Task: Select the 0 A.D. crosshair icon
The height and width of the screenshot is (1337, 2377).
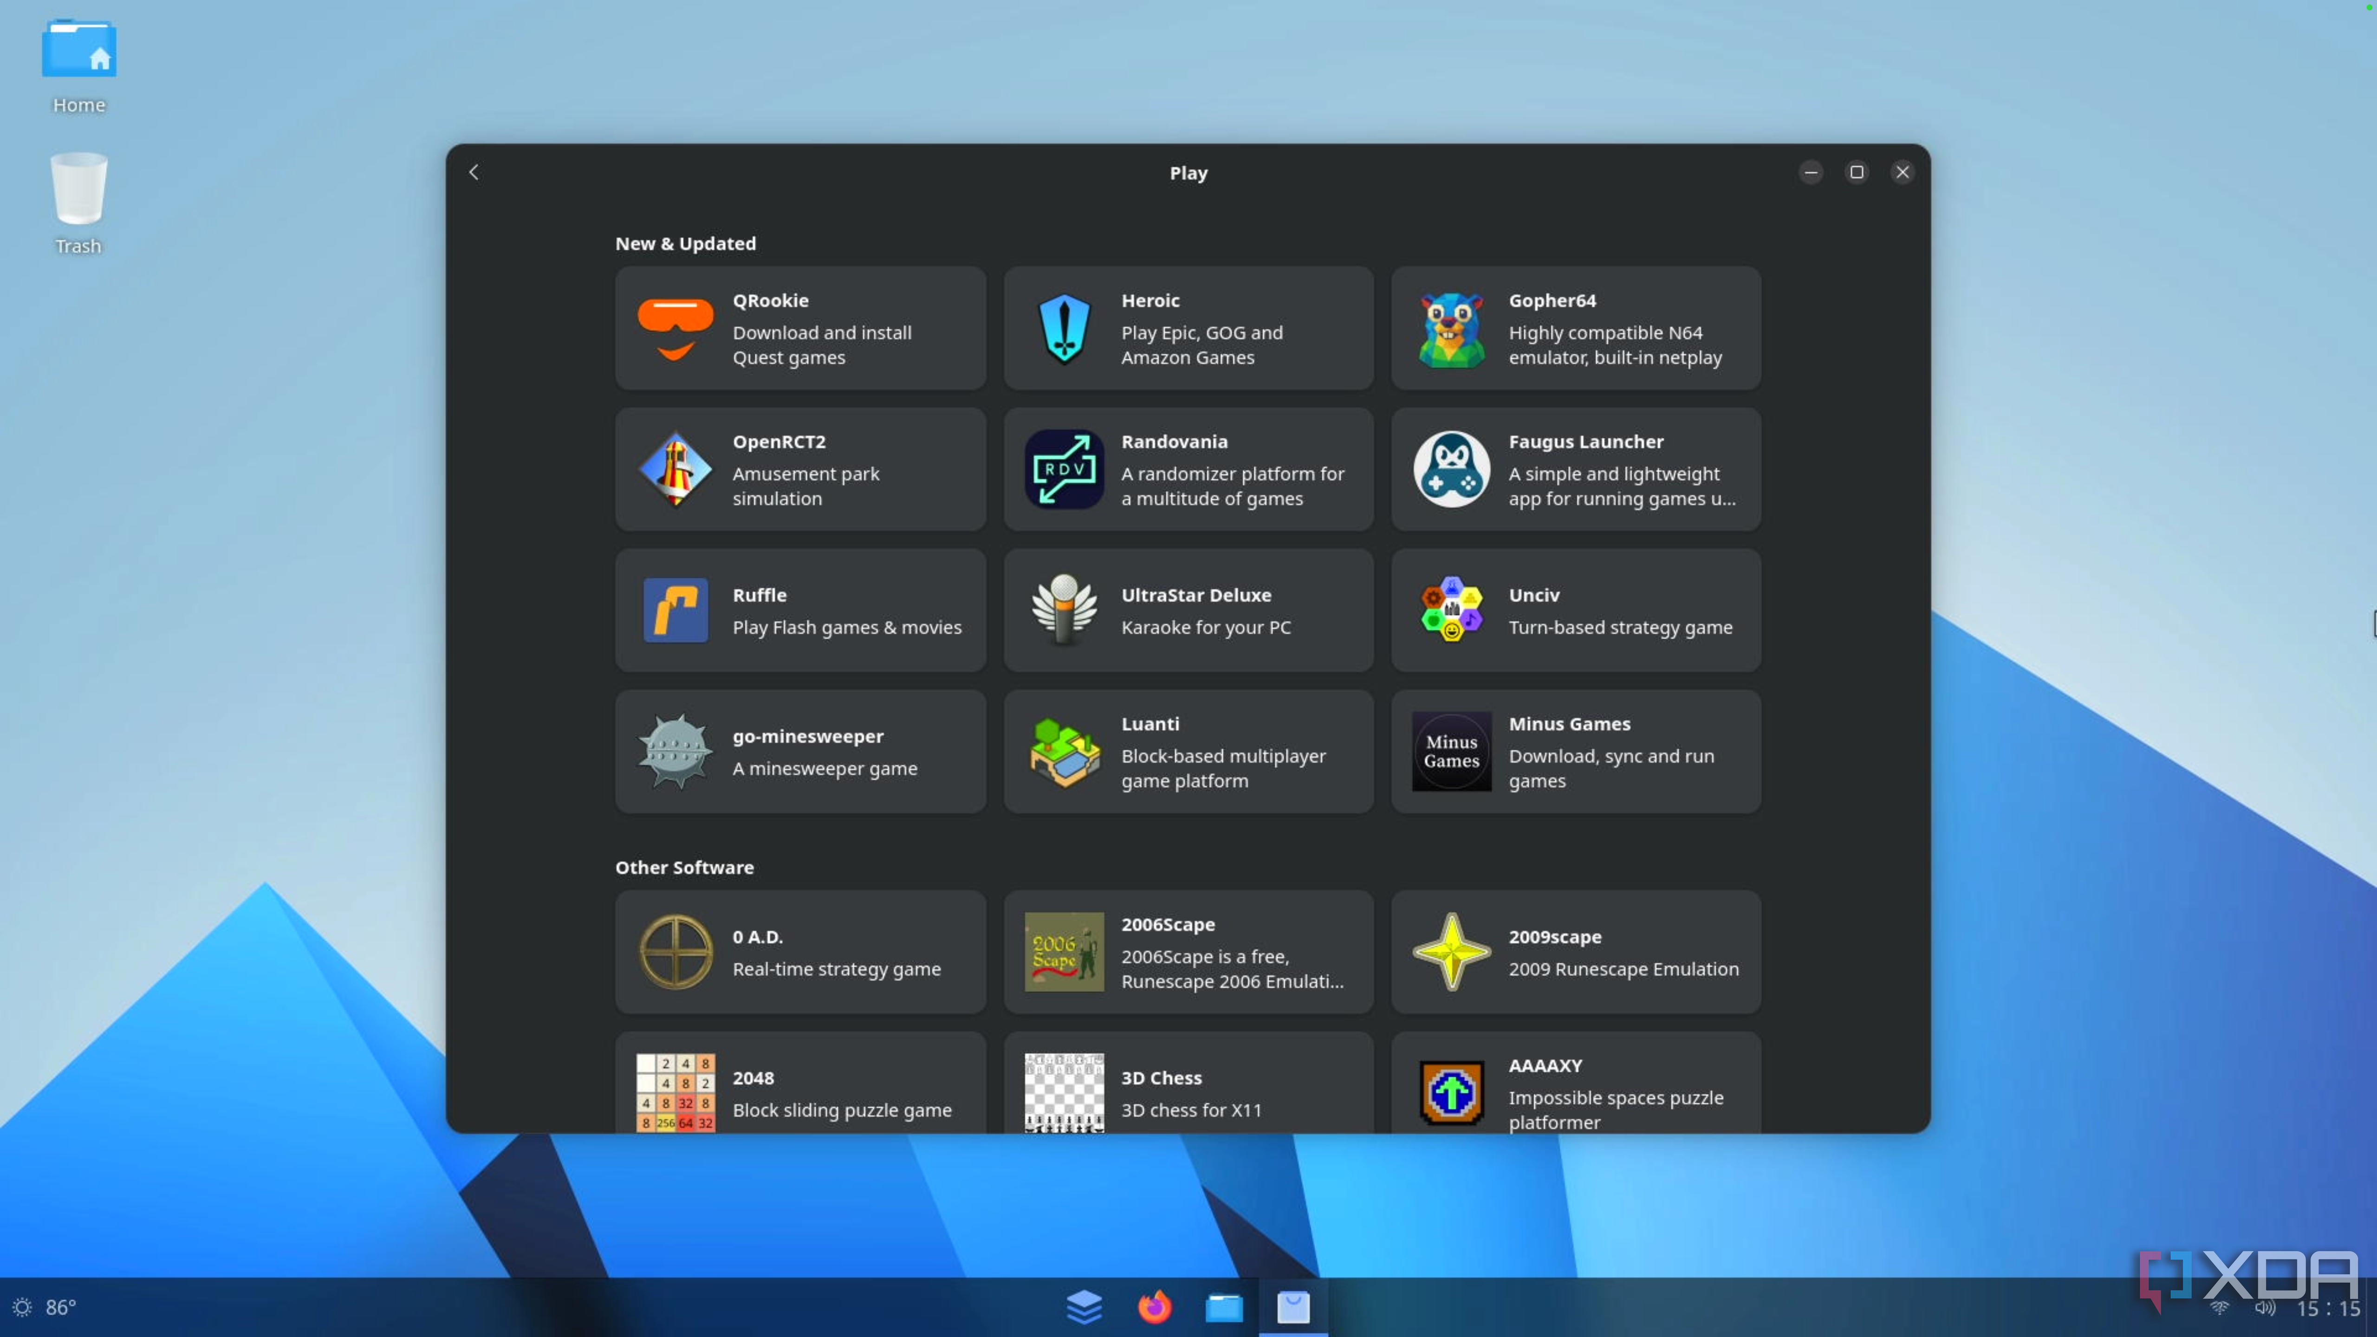Action: [x=675, y=952]
